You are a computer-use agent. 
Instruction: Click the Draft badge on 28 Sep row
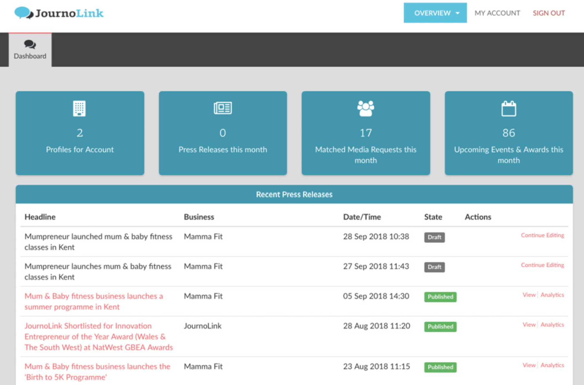[x=434, y=237]
